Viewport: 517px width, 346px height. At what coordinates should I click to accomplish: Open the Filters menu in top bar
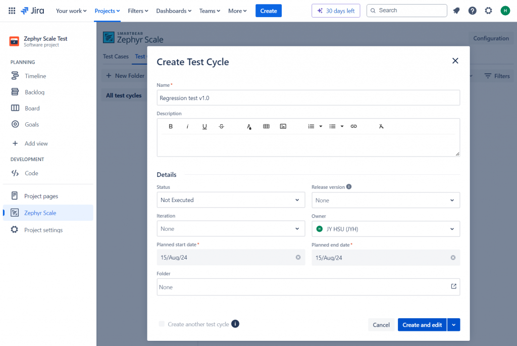[138, 11]
